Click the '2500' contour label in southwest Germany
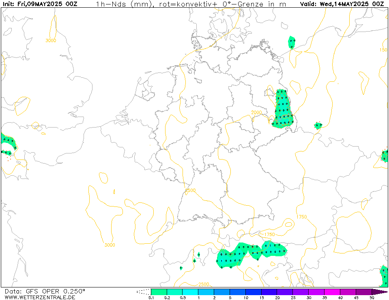The height and width of the screenshot is (300, 389). tap(190, 190)
